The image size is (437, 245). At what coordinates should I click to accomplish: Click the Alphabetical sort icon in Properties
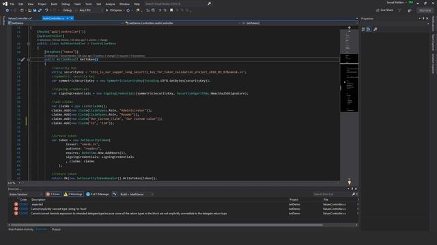(369, 29)
